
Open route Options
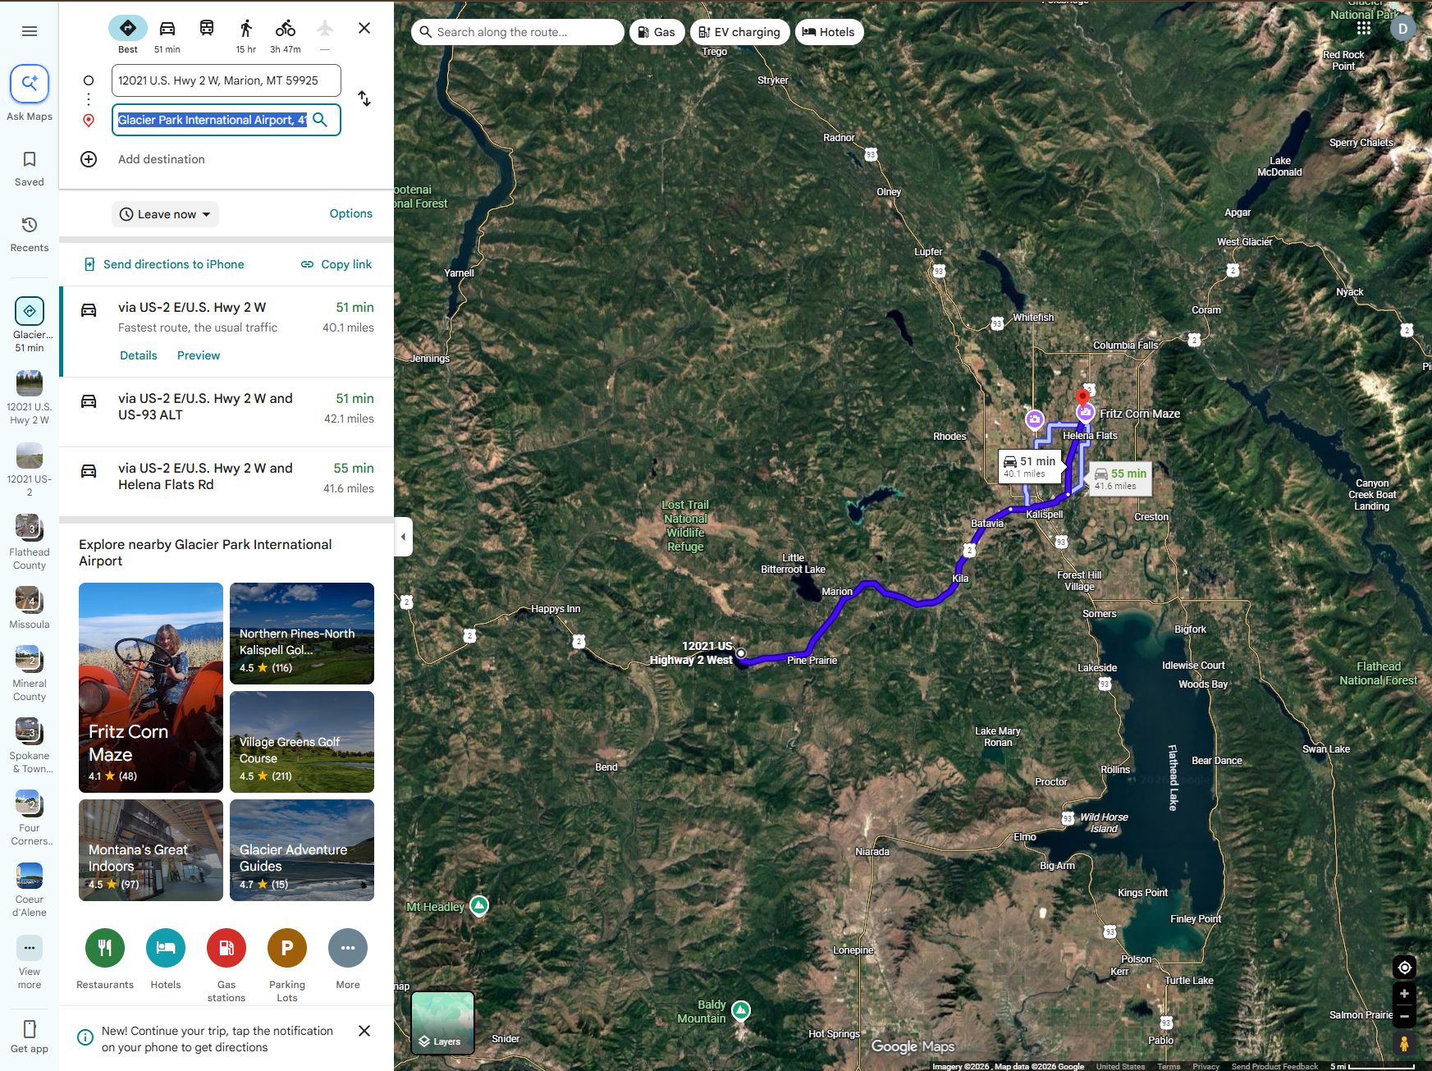coord(351,213)
